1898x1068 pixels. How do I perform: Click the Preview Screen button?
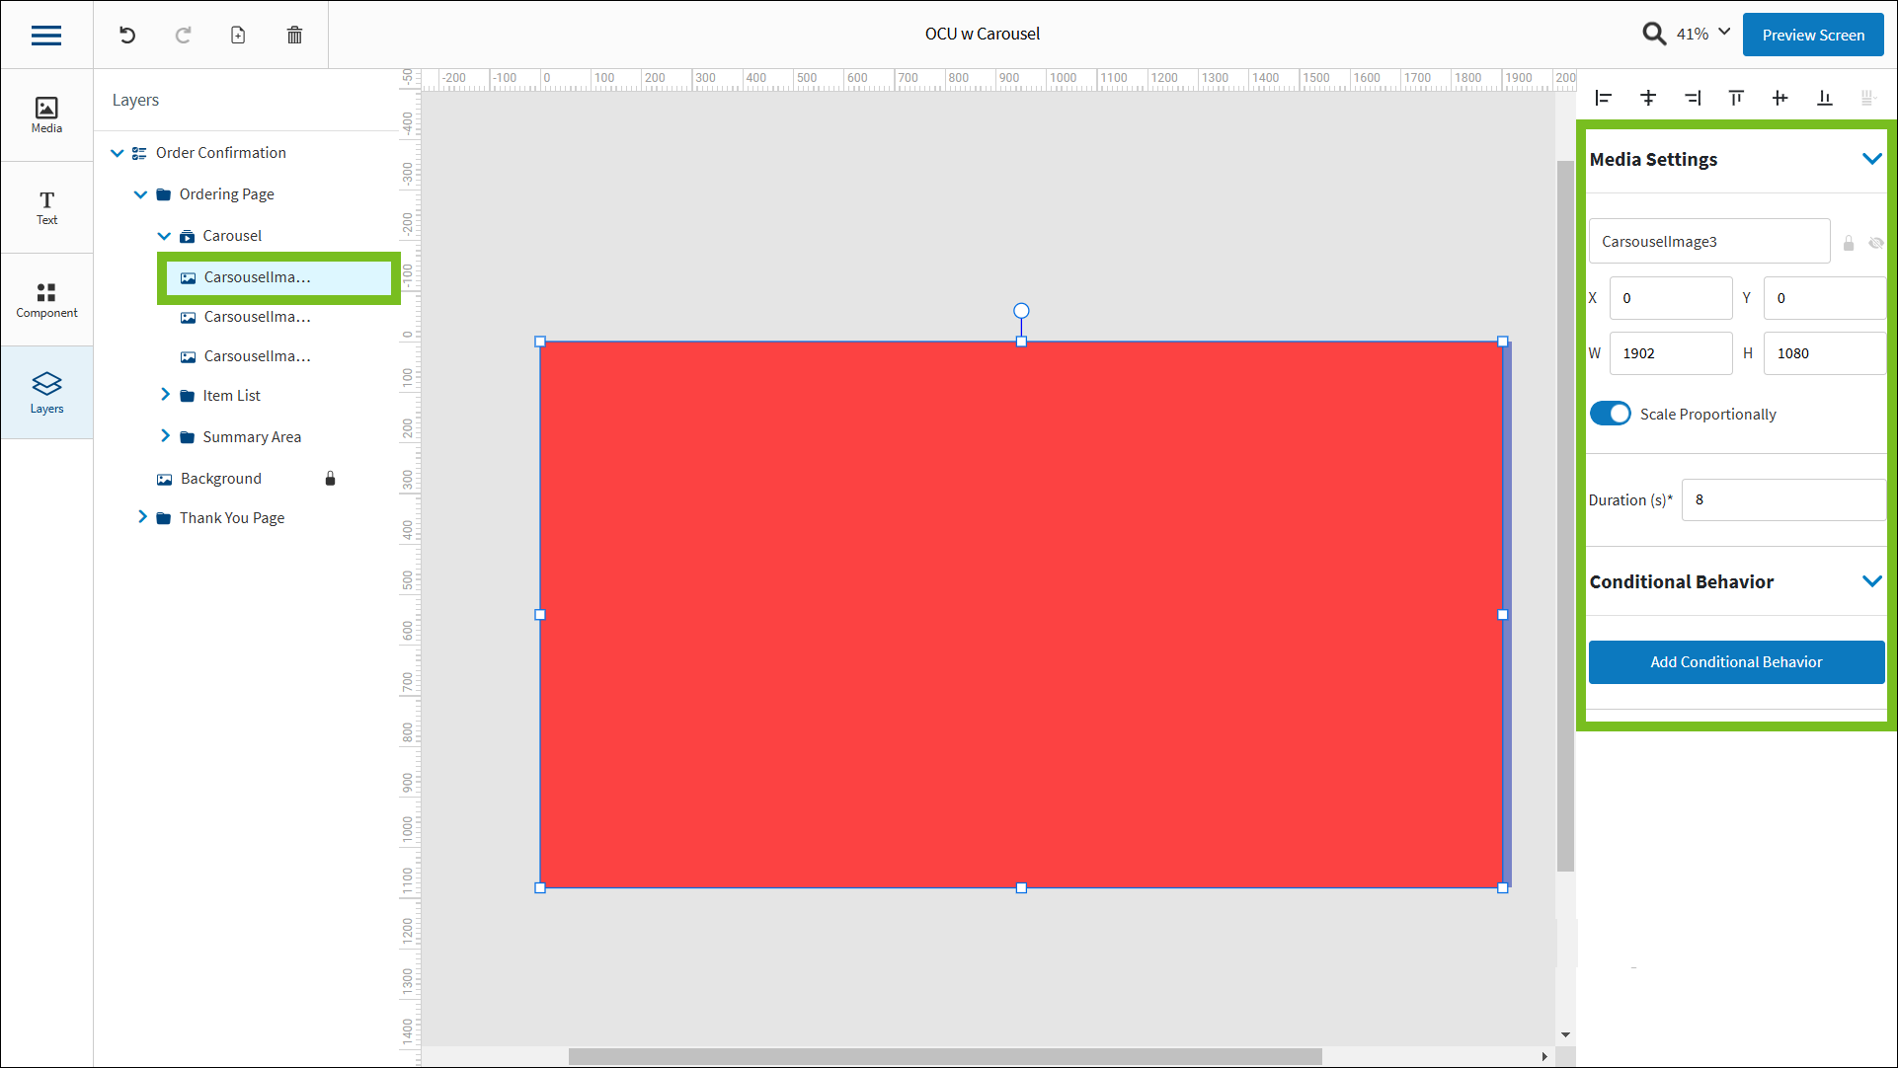[x=1813, y=35]
